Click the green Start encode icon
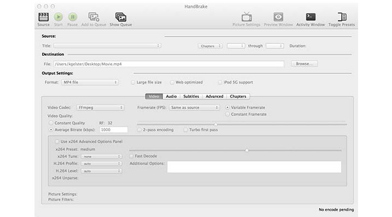 58,17
